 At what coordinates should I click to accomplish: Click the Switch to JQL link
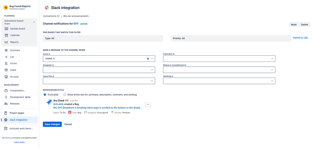(x=300, y=38)
